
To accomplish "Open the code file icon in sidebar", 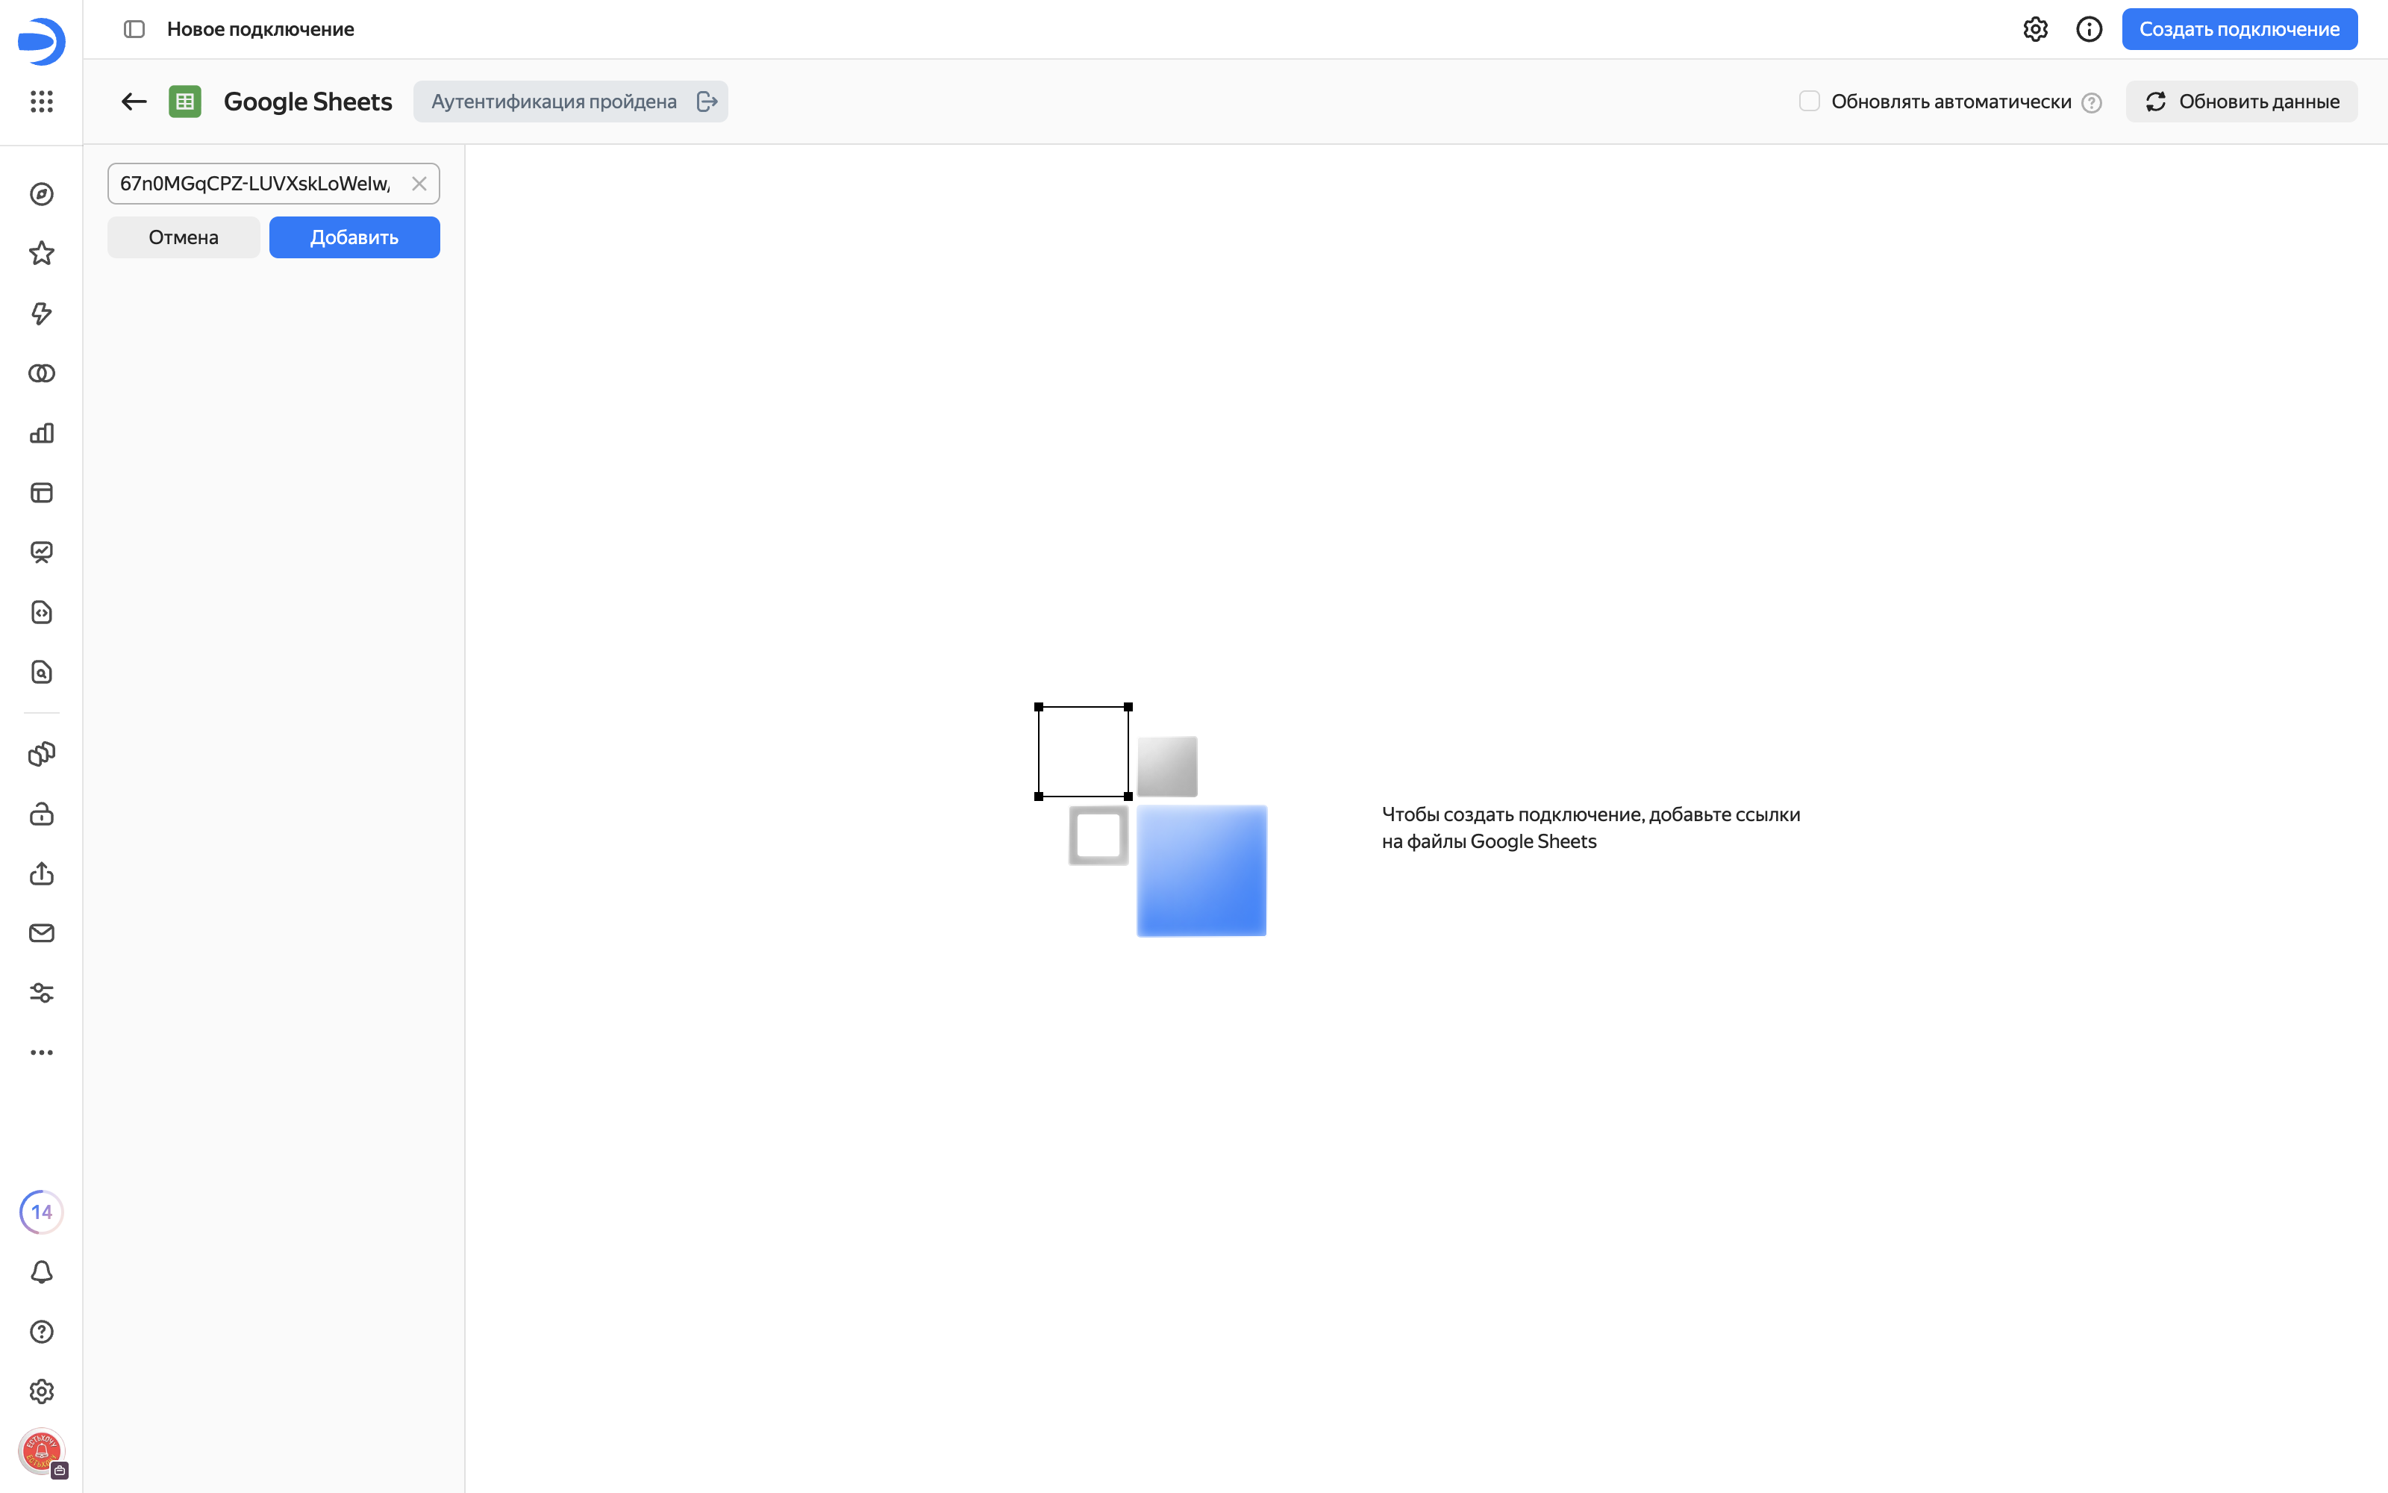I will coord(42,612).
